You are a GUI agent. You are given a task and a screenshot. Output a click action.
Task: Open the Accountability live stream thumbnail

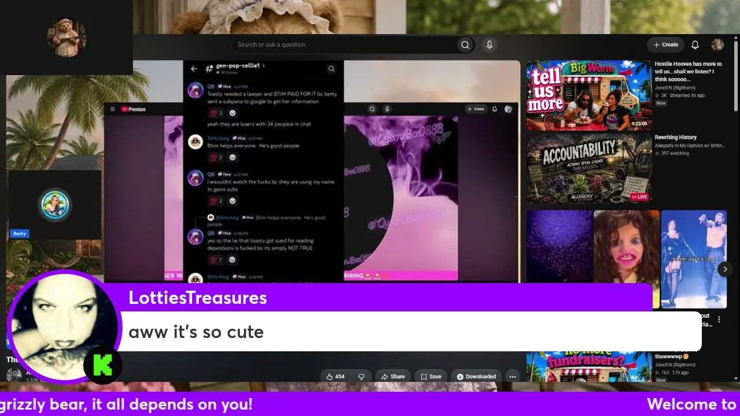pos(589,169)
